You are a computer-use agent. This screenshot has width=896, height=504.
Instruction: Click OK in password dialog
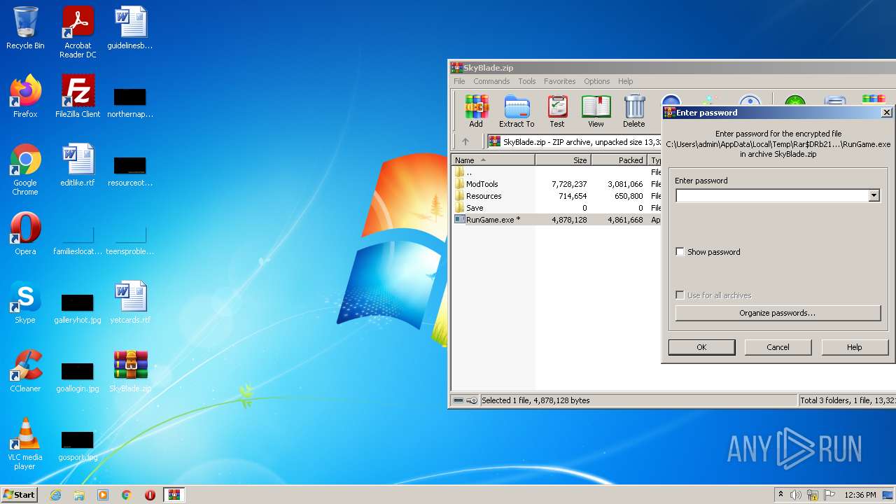(x=701, y=347)
